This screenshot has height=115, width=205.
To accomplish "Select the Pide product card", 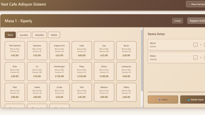I will 15,92.
